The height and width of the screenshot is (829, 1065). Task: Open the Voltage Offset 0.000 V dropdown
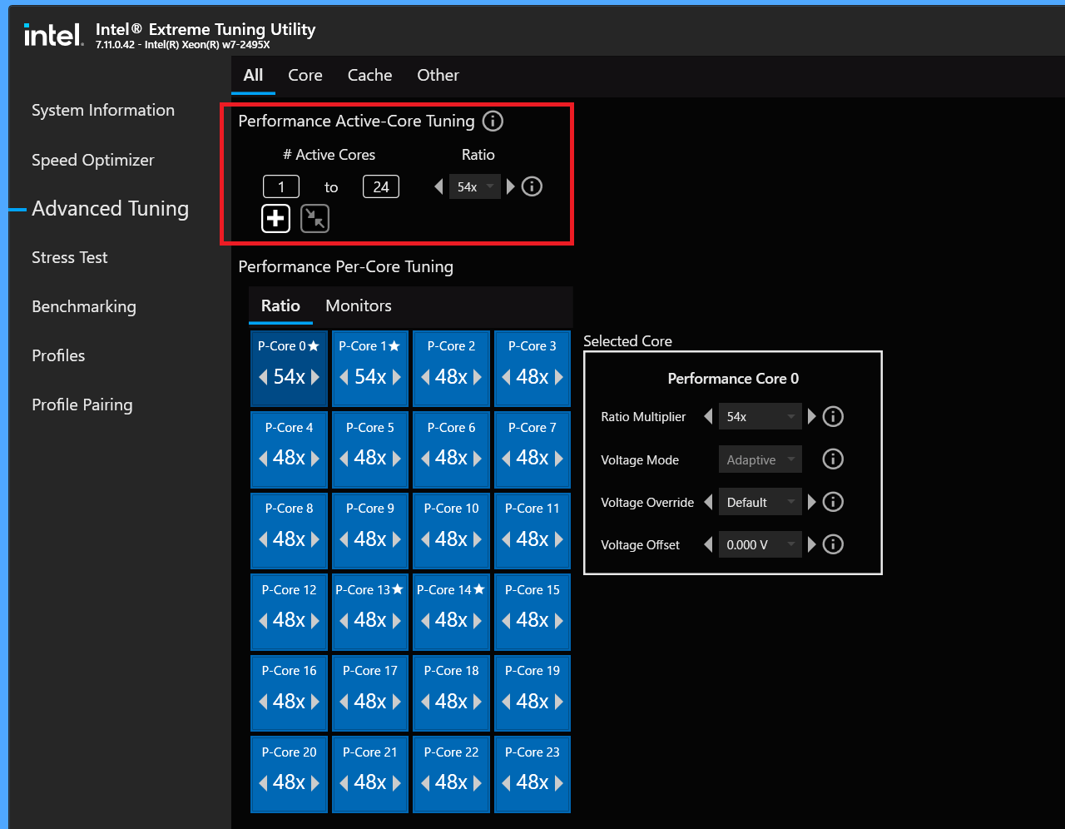pyautogui.click(x=760, y=544)
